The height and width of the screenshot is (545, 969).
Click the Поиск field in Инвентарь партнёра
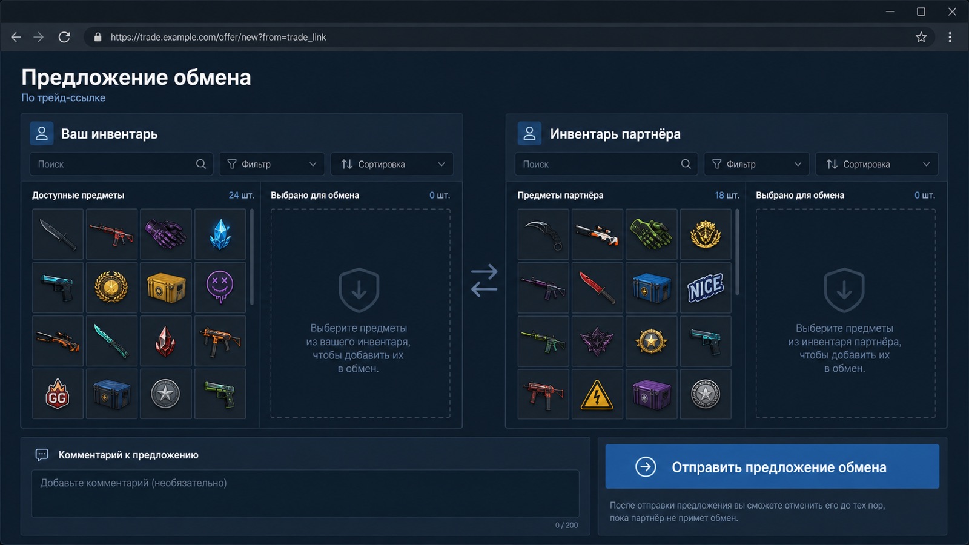[606, 164]
